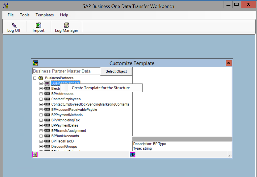Image resolution: width=257 pixels, height=177 pixels.
Task: Click the Description: BP Type text
Action: coord(149,144)
